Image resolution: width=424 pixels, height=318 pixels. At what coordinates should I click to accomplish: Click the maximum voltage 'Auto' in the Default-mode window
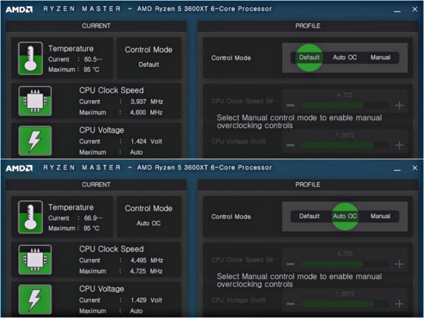click(136, 152)
